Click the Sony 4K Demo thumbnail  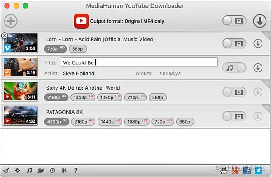pos(20,91)
